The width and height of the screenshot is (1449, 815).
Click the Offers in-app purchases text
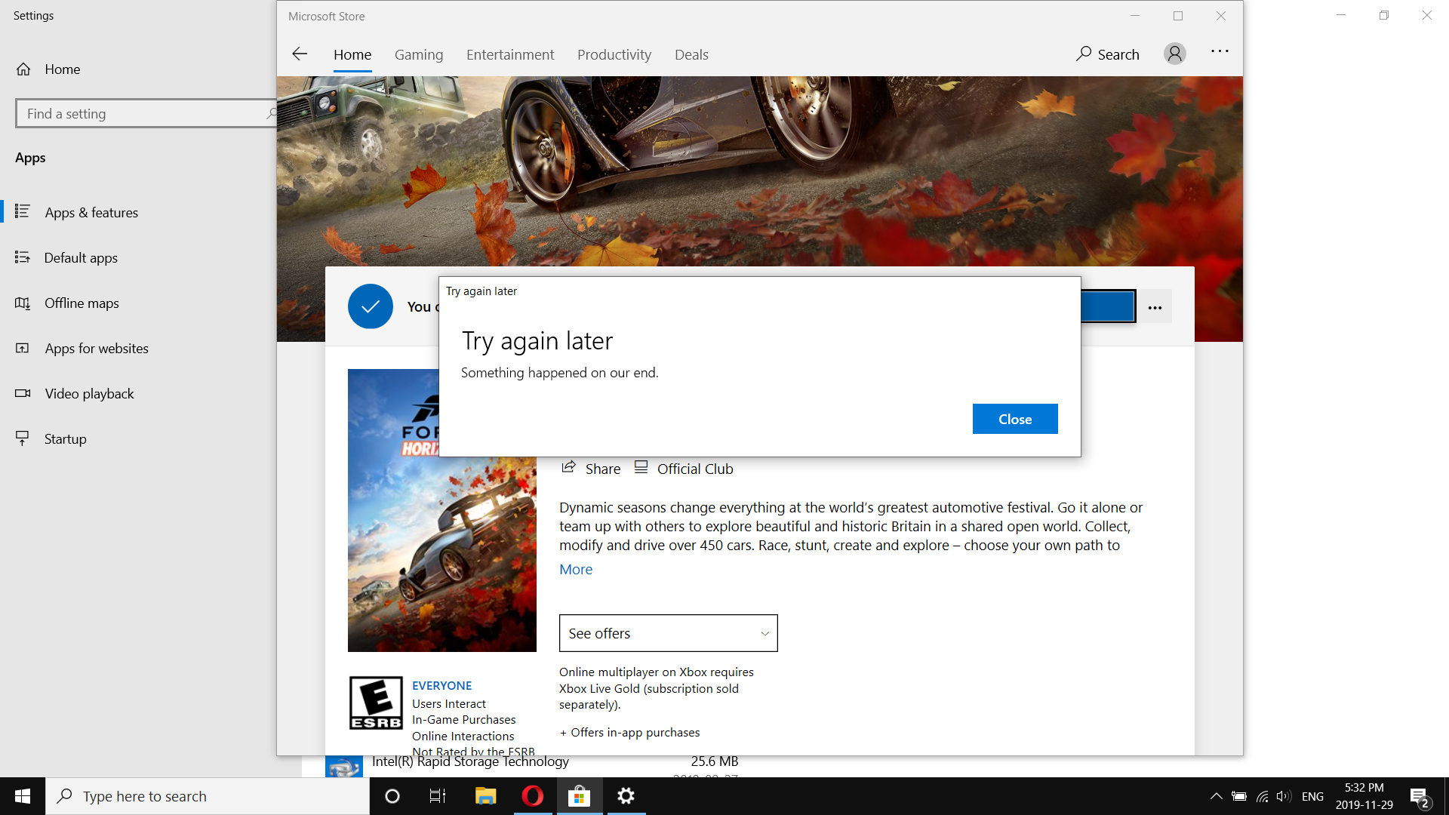[629, 732]
